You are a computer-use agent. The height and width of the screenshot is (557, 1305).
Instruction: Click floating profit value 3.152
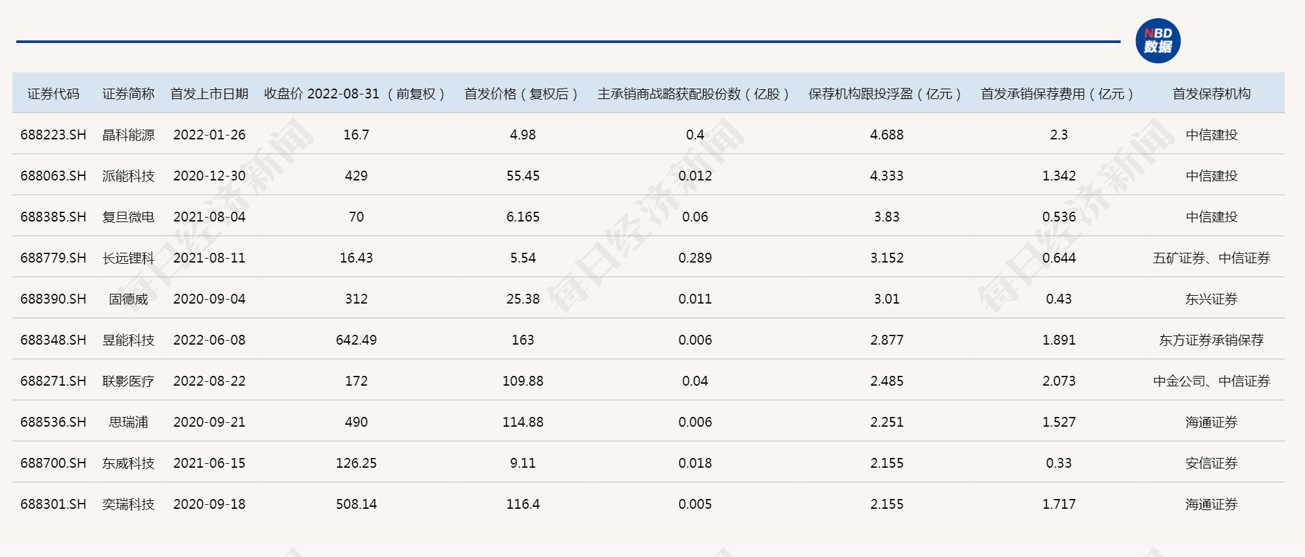887,258
